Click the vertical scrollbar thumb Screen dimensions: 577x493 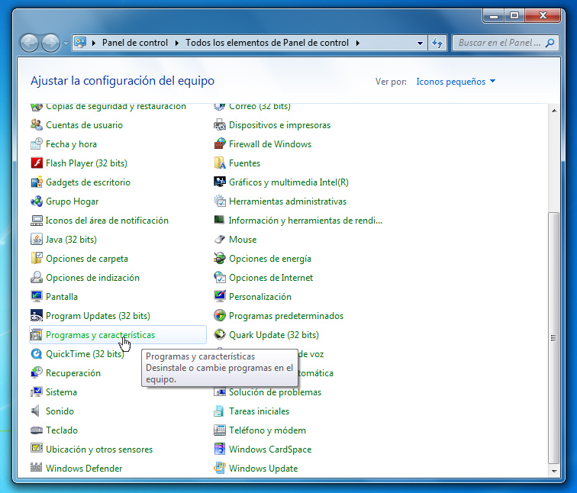(x=553, y=336)
